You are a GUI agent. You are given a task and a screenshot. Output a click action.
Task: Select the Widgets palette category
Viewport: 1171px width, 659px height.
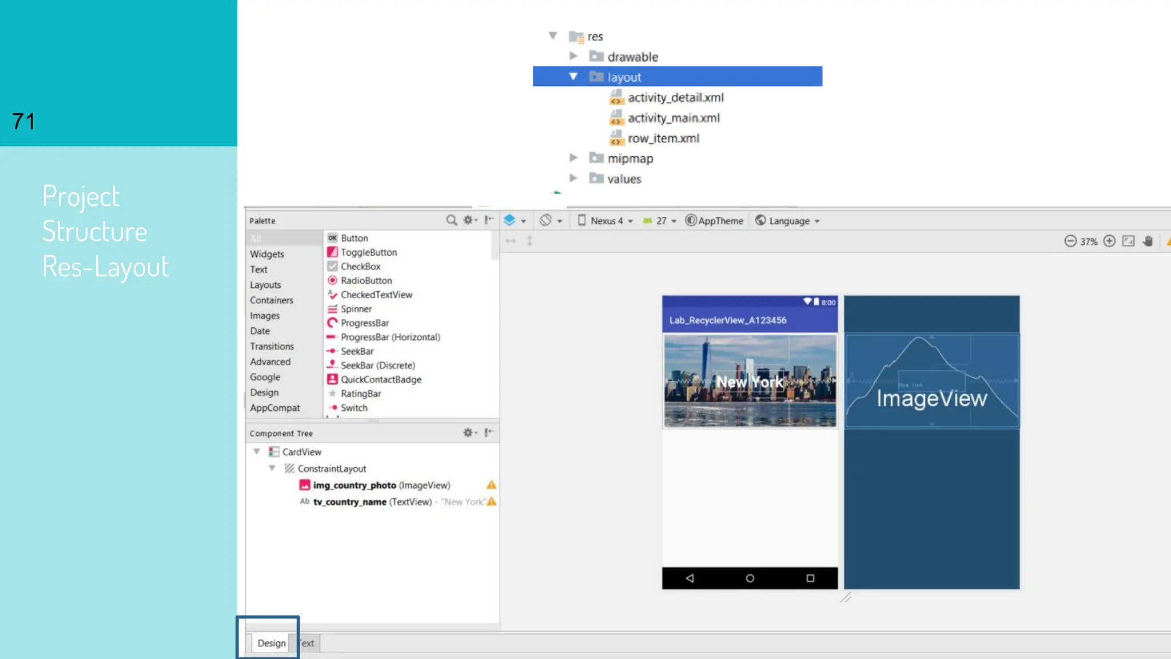[x=266, y=254]
